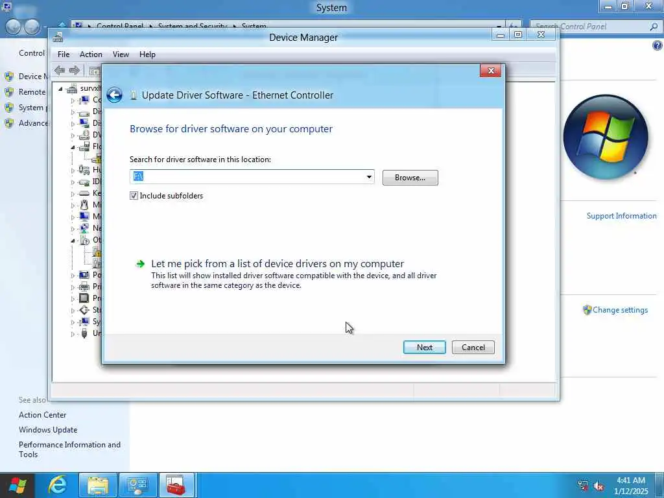Click Remote settings in the left pane
This screenshot has height=498, width=664.
pos(32,92)
